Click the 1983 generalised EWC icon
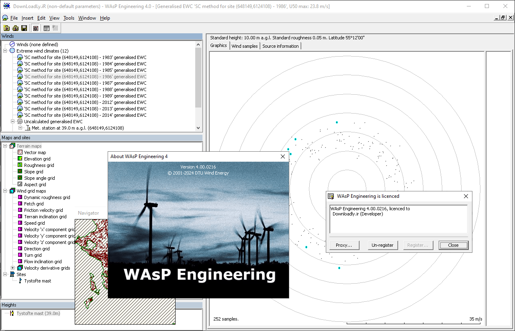515x331 pixels. pyautogui.click(x=20, y=57)
